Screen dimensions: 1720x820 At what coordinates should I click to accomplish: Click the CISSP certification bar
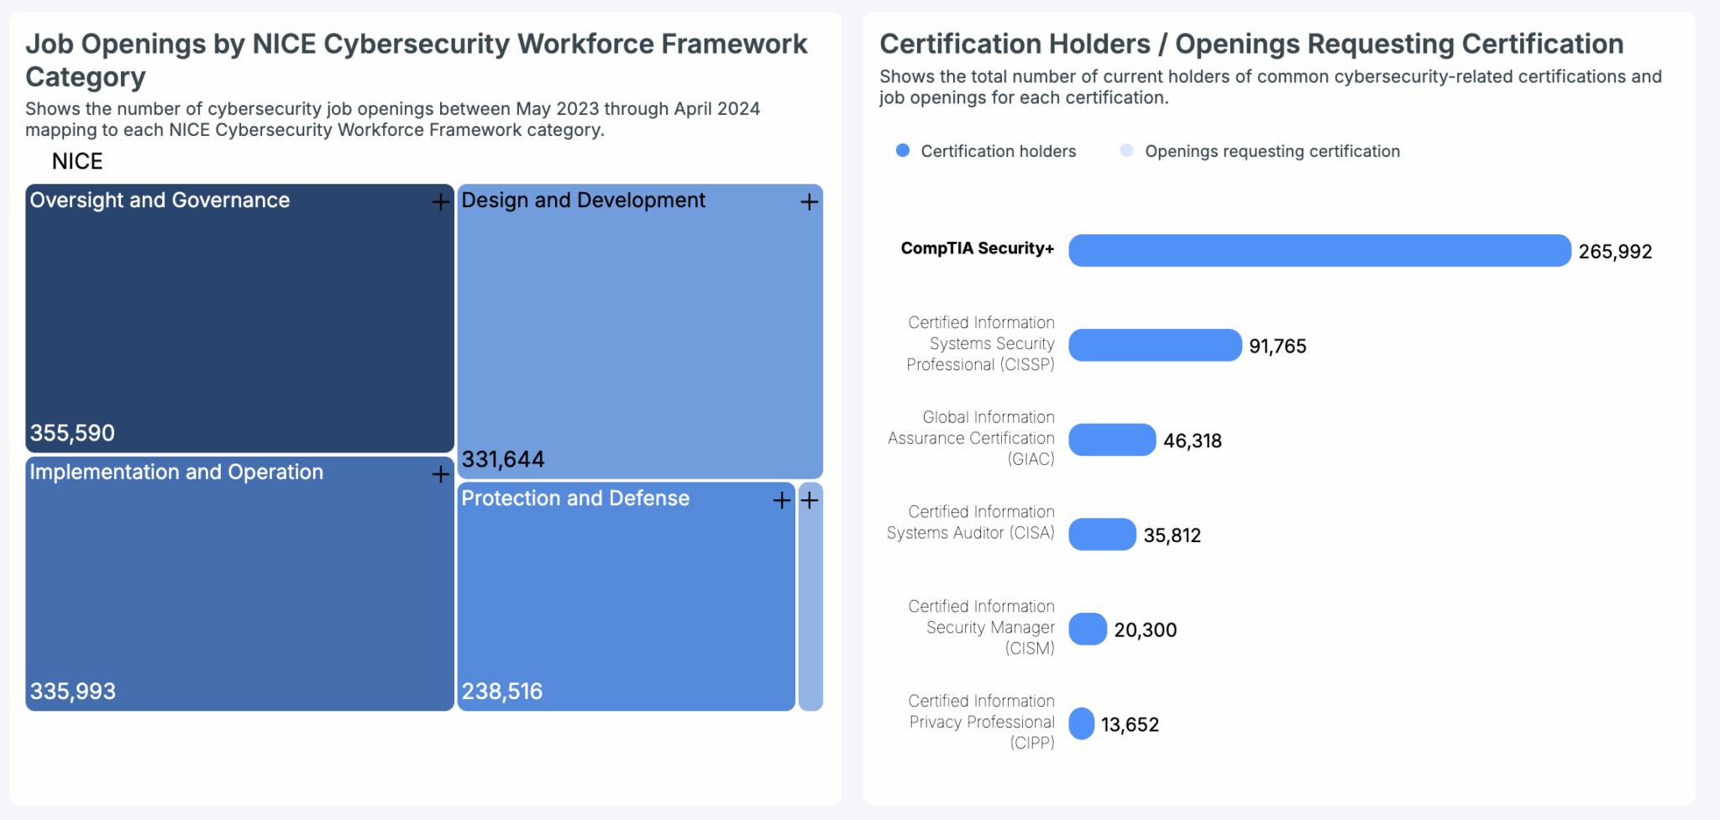click(1154, 344)
